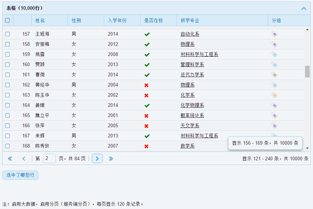Click the page number input field
This screenshot has height=209, width=313.
pyautogui.click(x=49, y=158)
